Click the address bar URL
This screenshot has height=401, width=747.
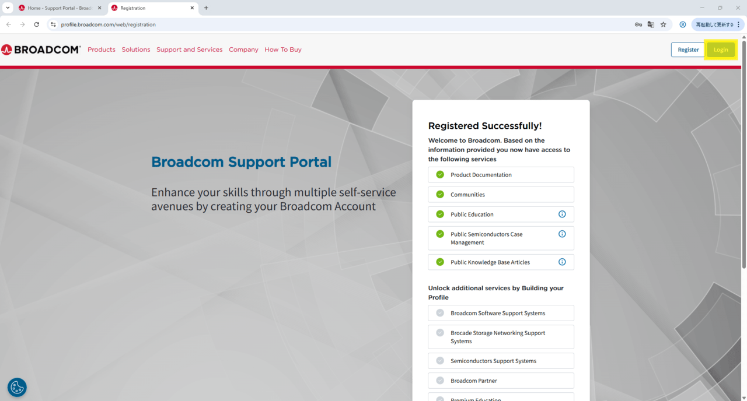click(109, 24)
